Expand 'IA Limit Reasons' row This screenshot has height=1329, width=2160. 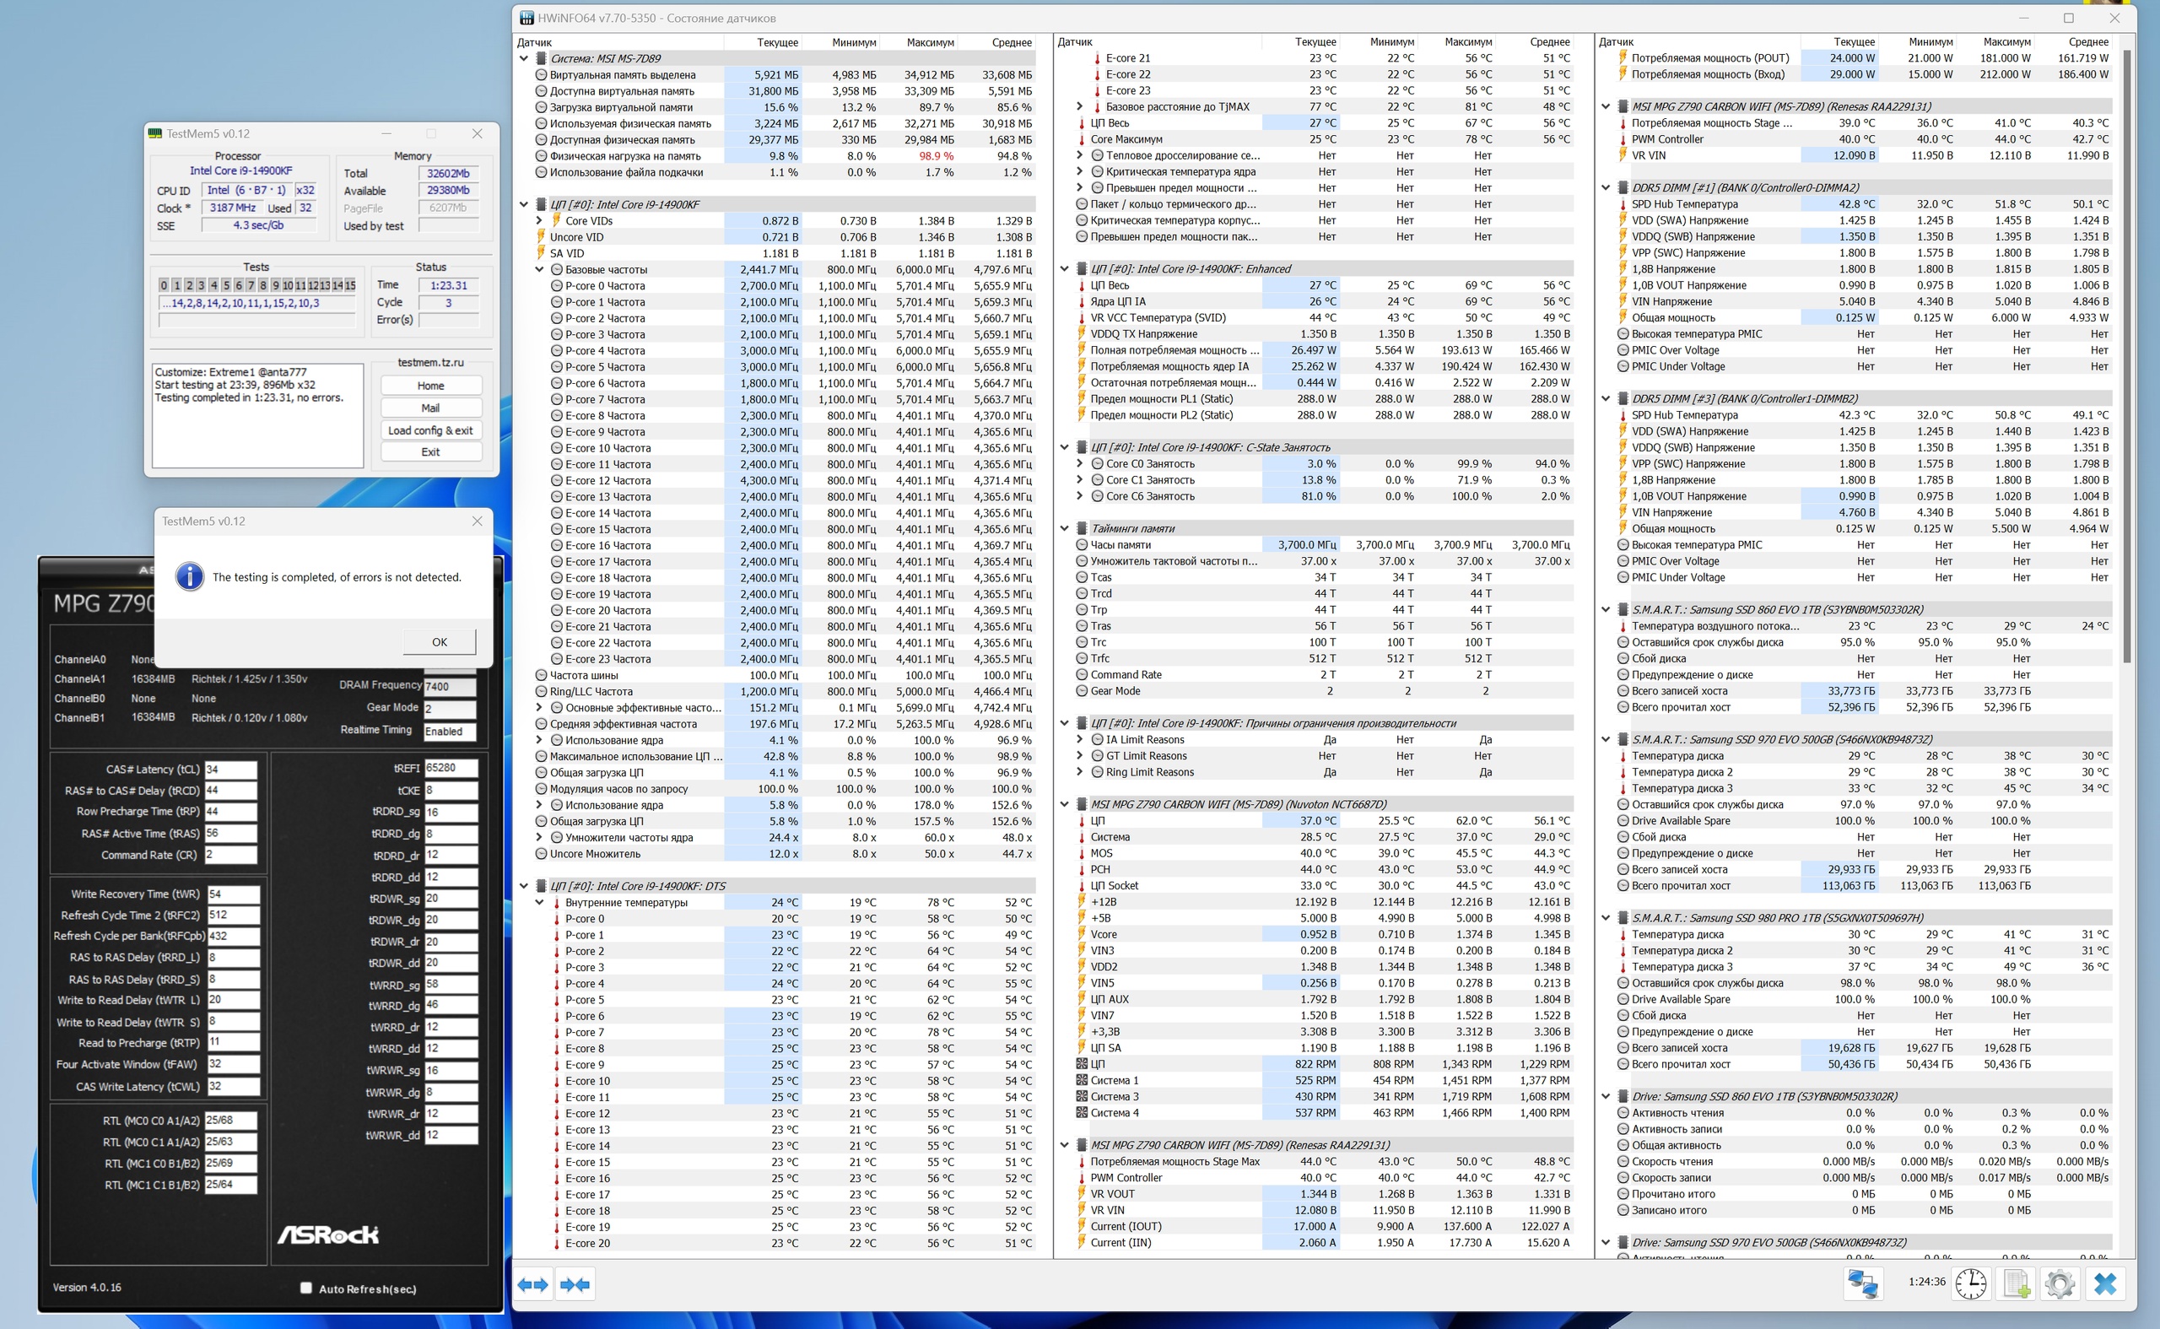[x=1080, y=739]
